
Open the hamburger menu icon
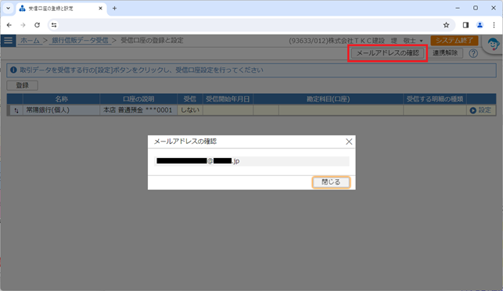[x=8, y=41]
